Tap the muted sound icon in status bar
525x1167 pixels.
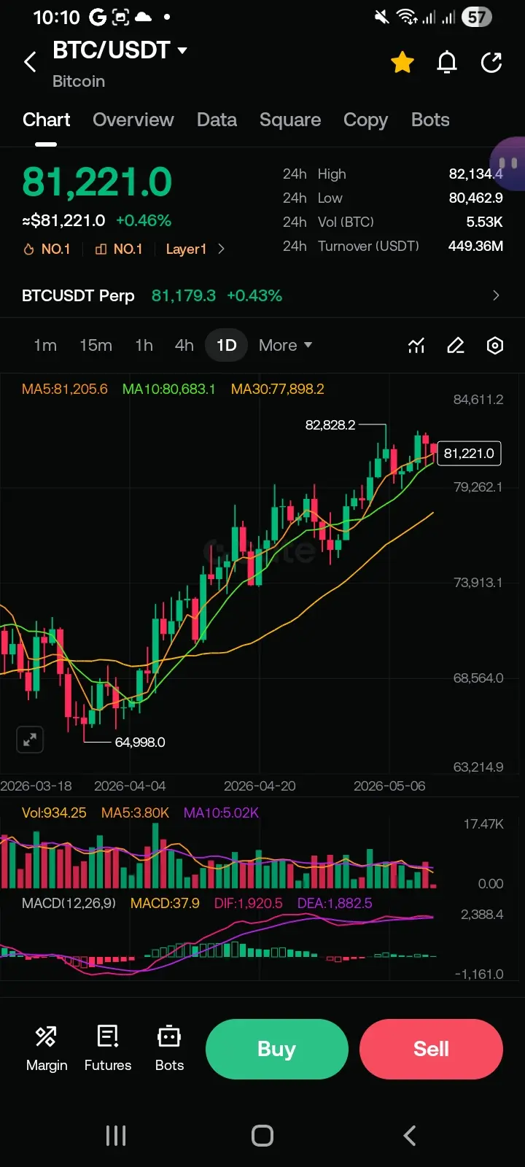point(381,17)
